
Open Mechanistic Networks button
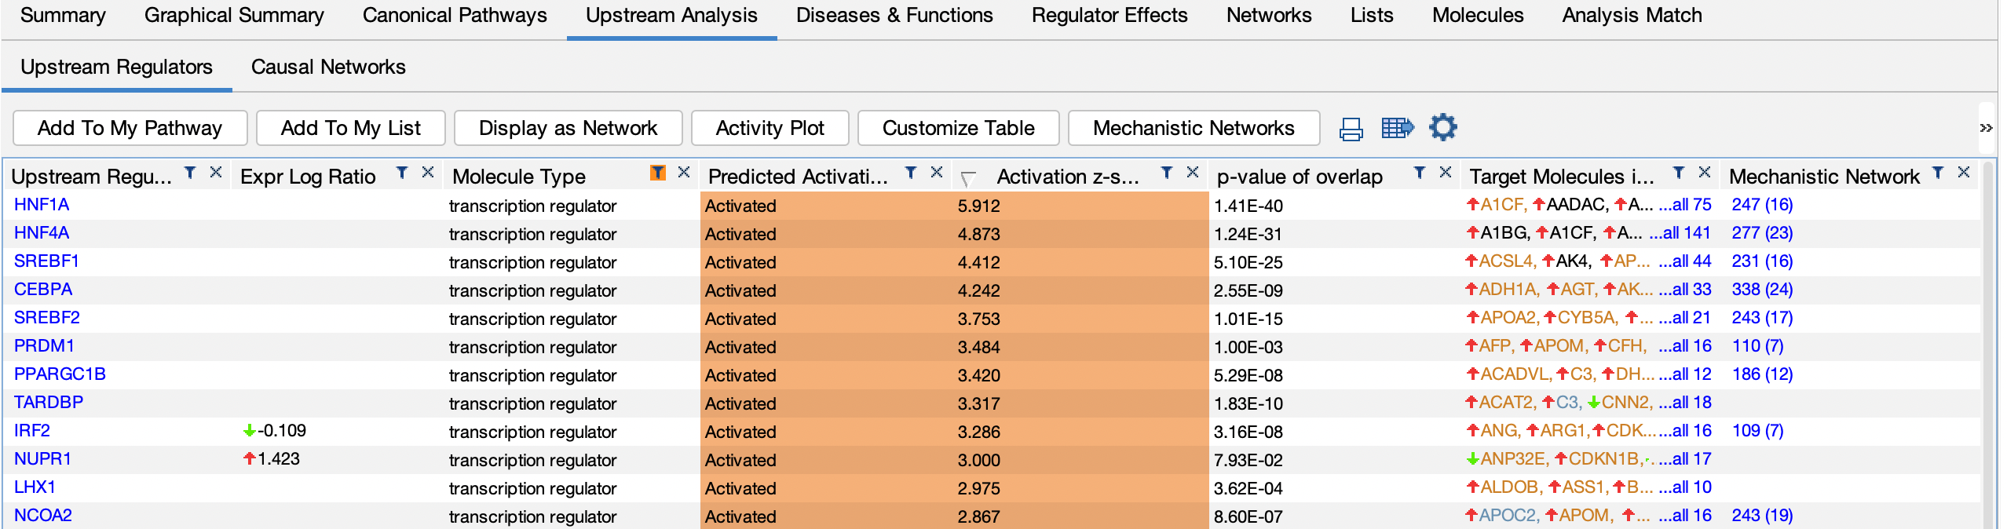click(x=1194, y=128)
